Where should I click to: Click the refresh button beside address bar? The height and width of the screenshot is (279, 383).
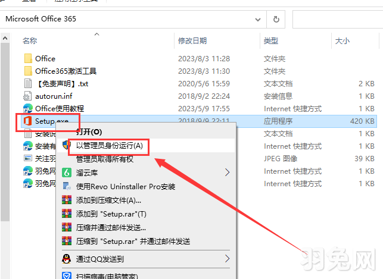click(x=276, y=19)
